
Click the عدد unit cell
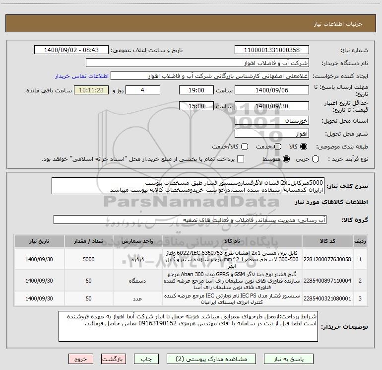(137, 298)
